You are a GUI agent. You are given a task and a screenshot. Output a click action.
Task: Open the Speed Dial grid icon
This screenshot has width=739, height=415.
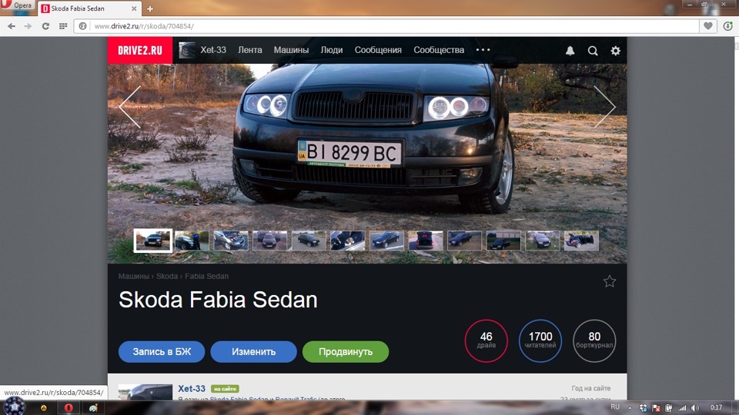(62, 26)
